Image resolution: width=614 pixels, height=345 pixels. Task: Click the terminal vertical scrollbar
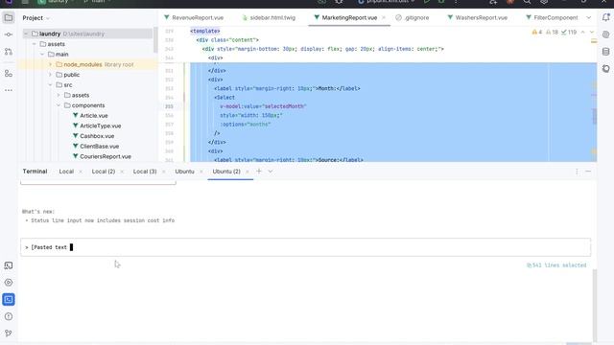(x=595, y=305)
